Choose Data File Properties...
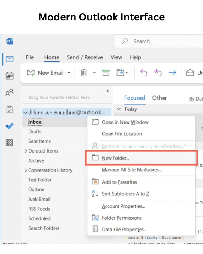 (141, 230)
